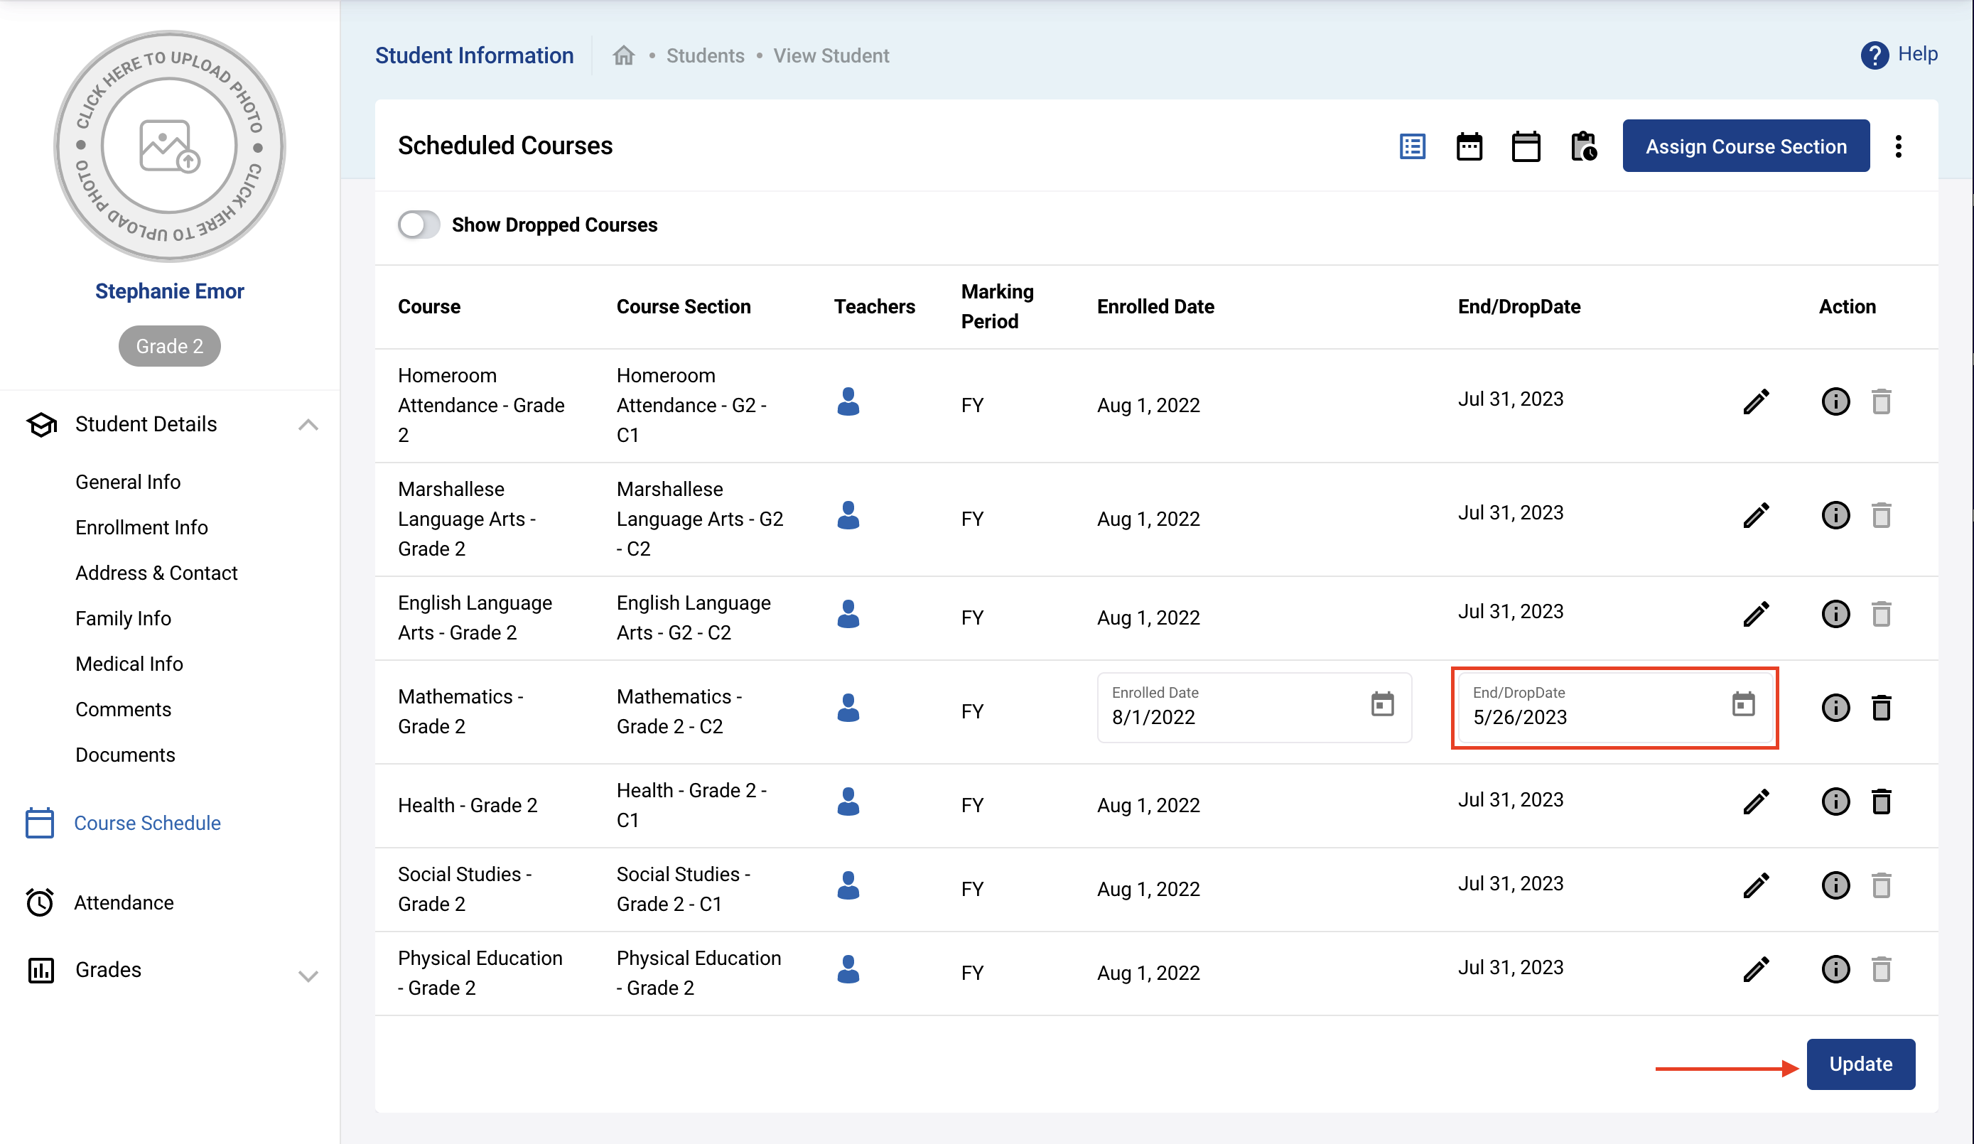This screenshot has height=1144, width=1974.
Task: Click teacher icon for English Language Arts
Action: coord(848,615)
